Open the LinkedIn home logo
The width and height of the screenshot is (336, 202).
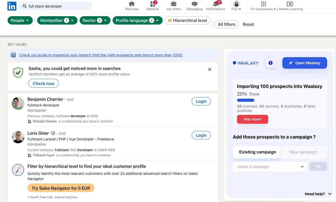click(x=12, y=6)
